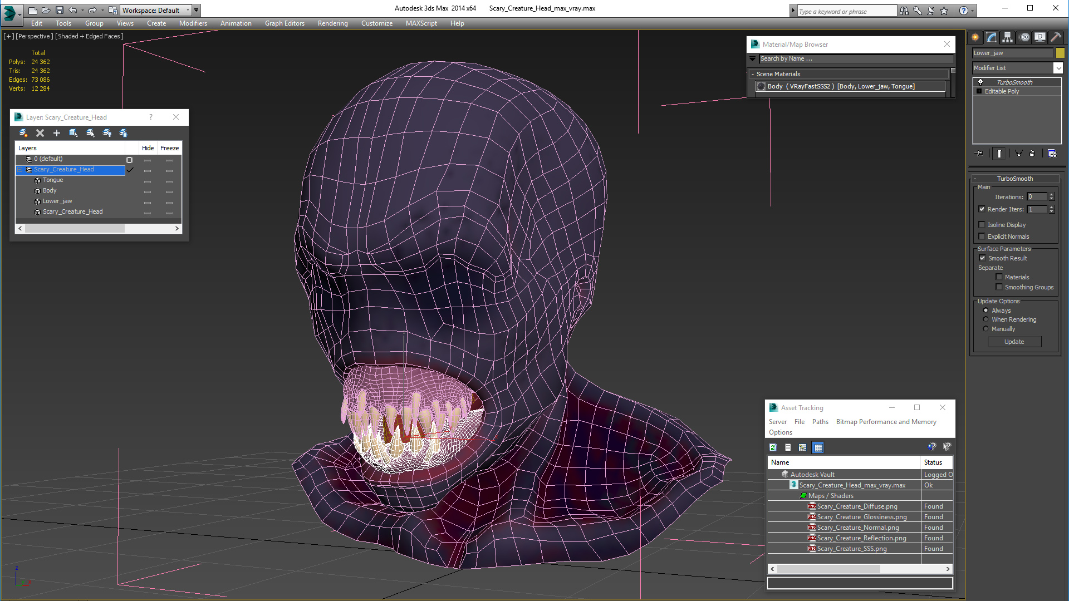Image resolution: width=1069 pixels, height=601 pixels.
Task: Toggle Smooth Result checkbox
Action: click(x=982, y=258)
